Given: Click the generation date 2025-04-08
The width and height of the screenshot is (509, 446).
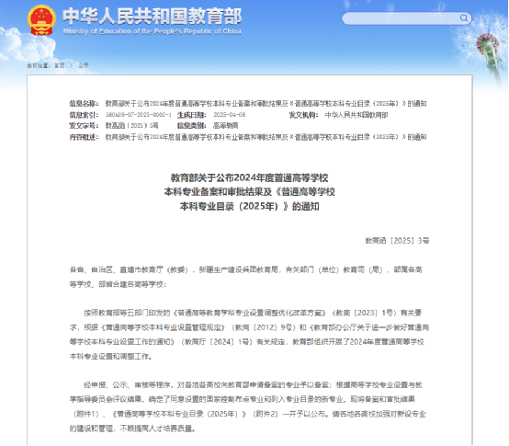Looking at the screenshot, I should pos(230,115).
